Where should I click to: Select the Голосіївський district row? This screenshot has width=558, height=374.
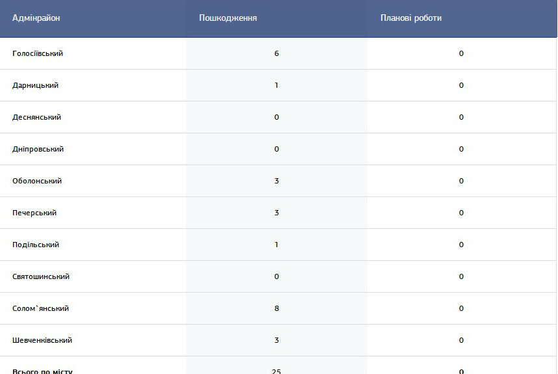[x=278, y=53]
